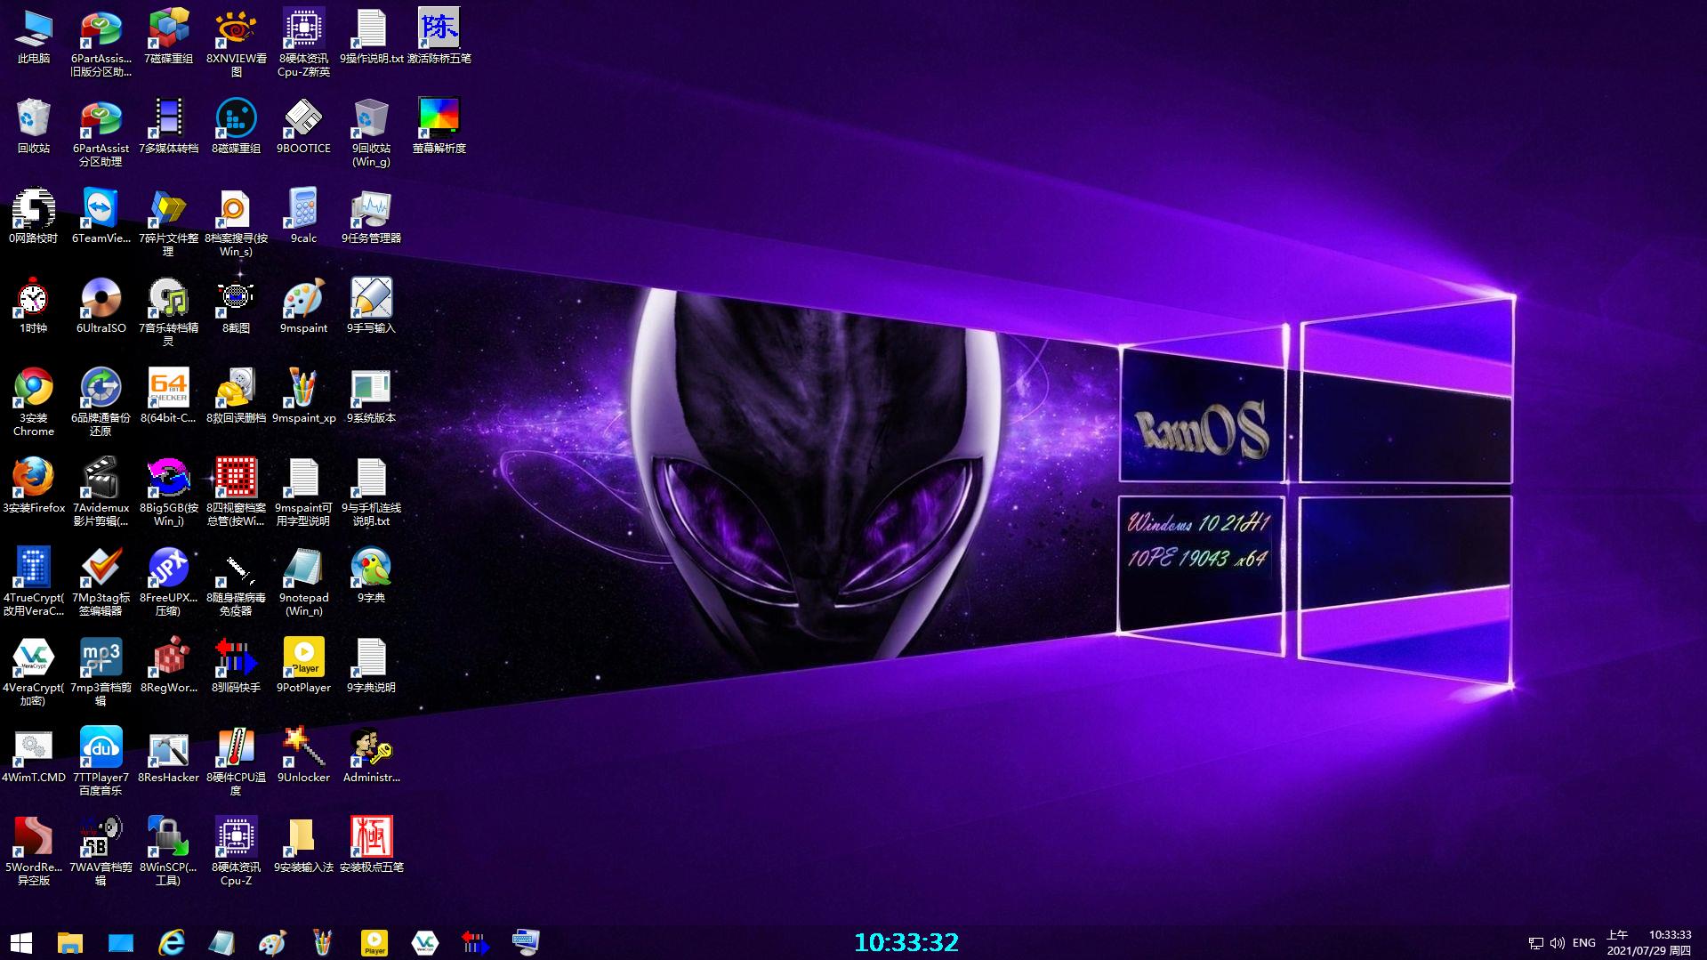The height and width of the screenshot is (960, 1707).
Task: Select the 7音乐转档精灵 shortcut
Action: coord(169,312)
